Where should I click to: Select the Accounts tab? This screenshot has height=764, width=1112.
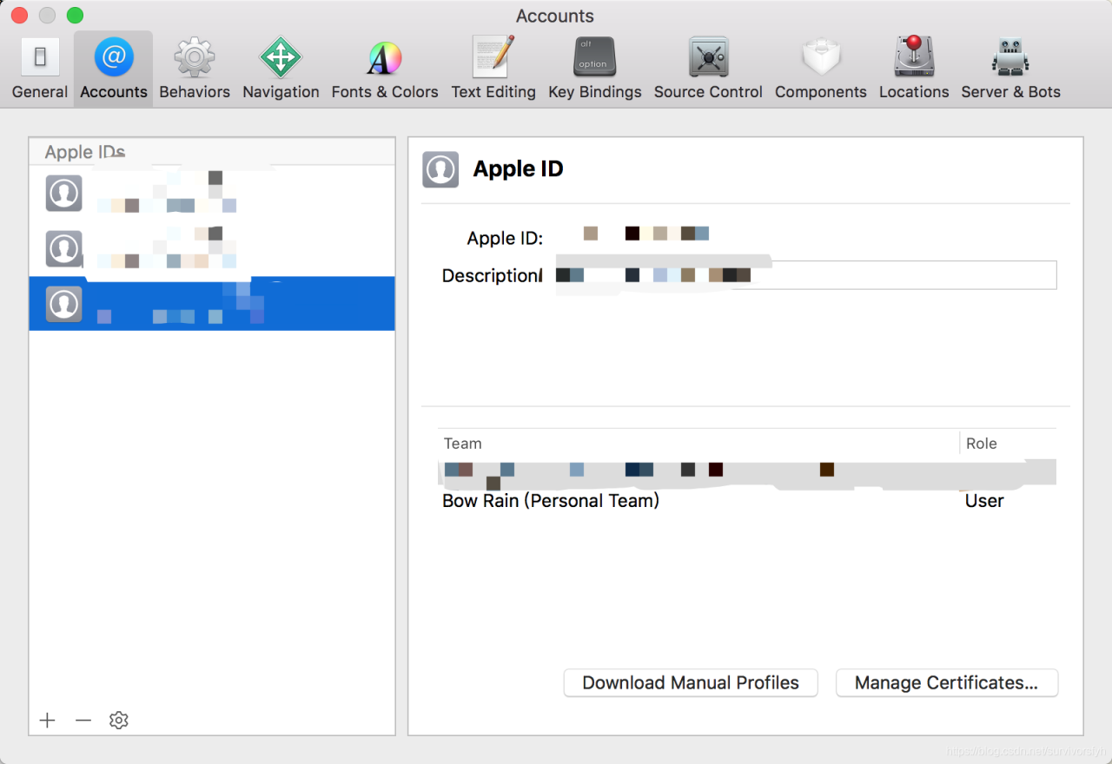click(114, 69)
